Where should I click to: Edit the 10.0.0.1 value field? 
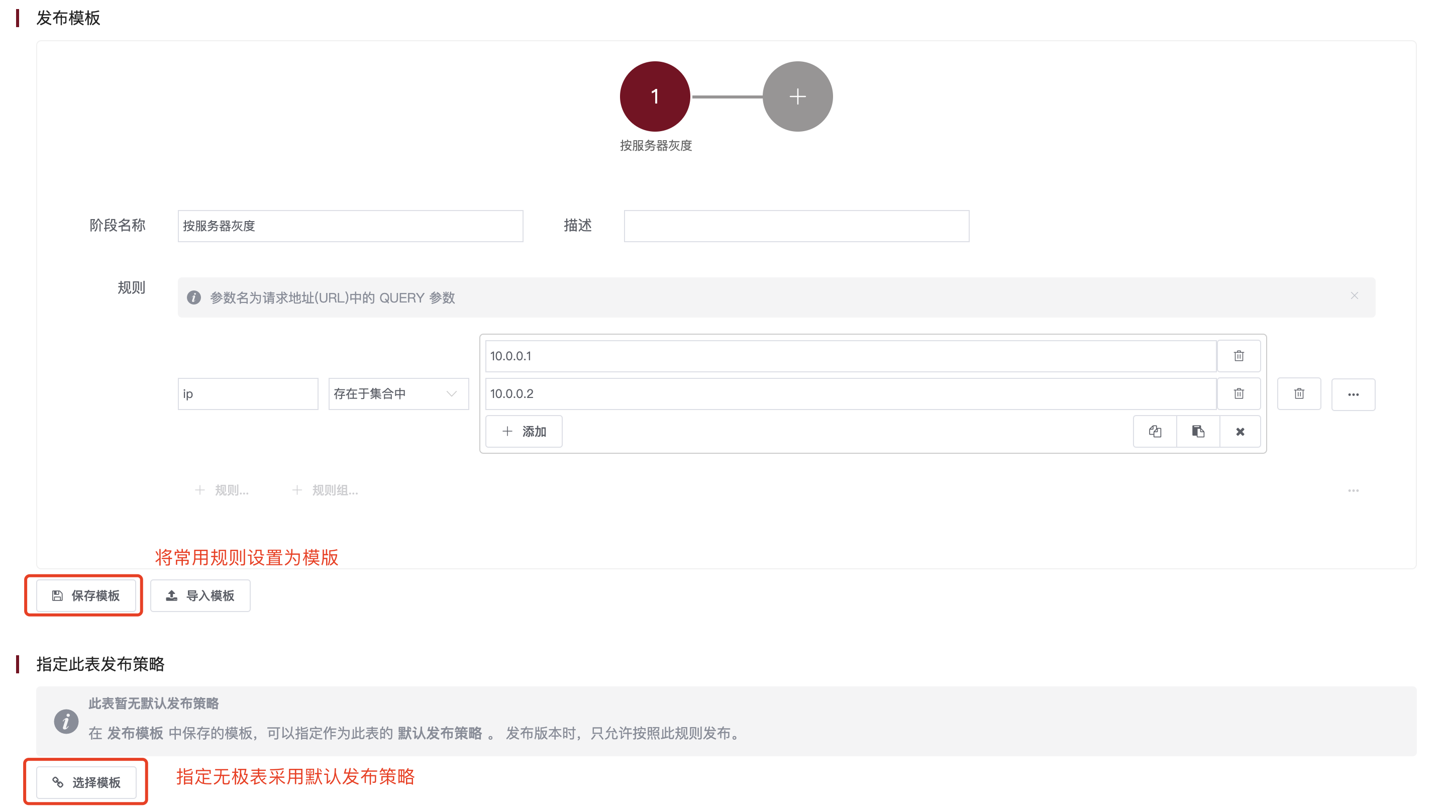[x=850, y=356]
